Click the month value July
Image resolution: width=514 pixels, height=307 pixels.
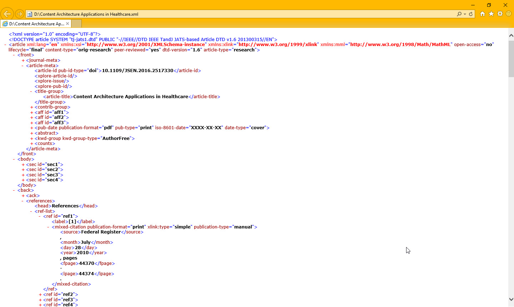tap(86, 242)
